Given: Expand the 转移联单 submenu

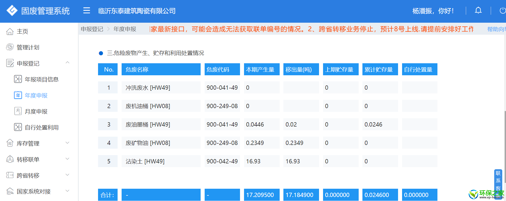Looking at the screenshot, I should click(x=68, y=159).
